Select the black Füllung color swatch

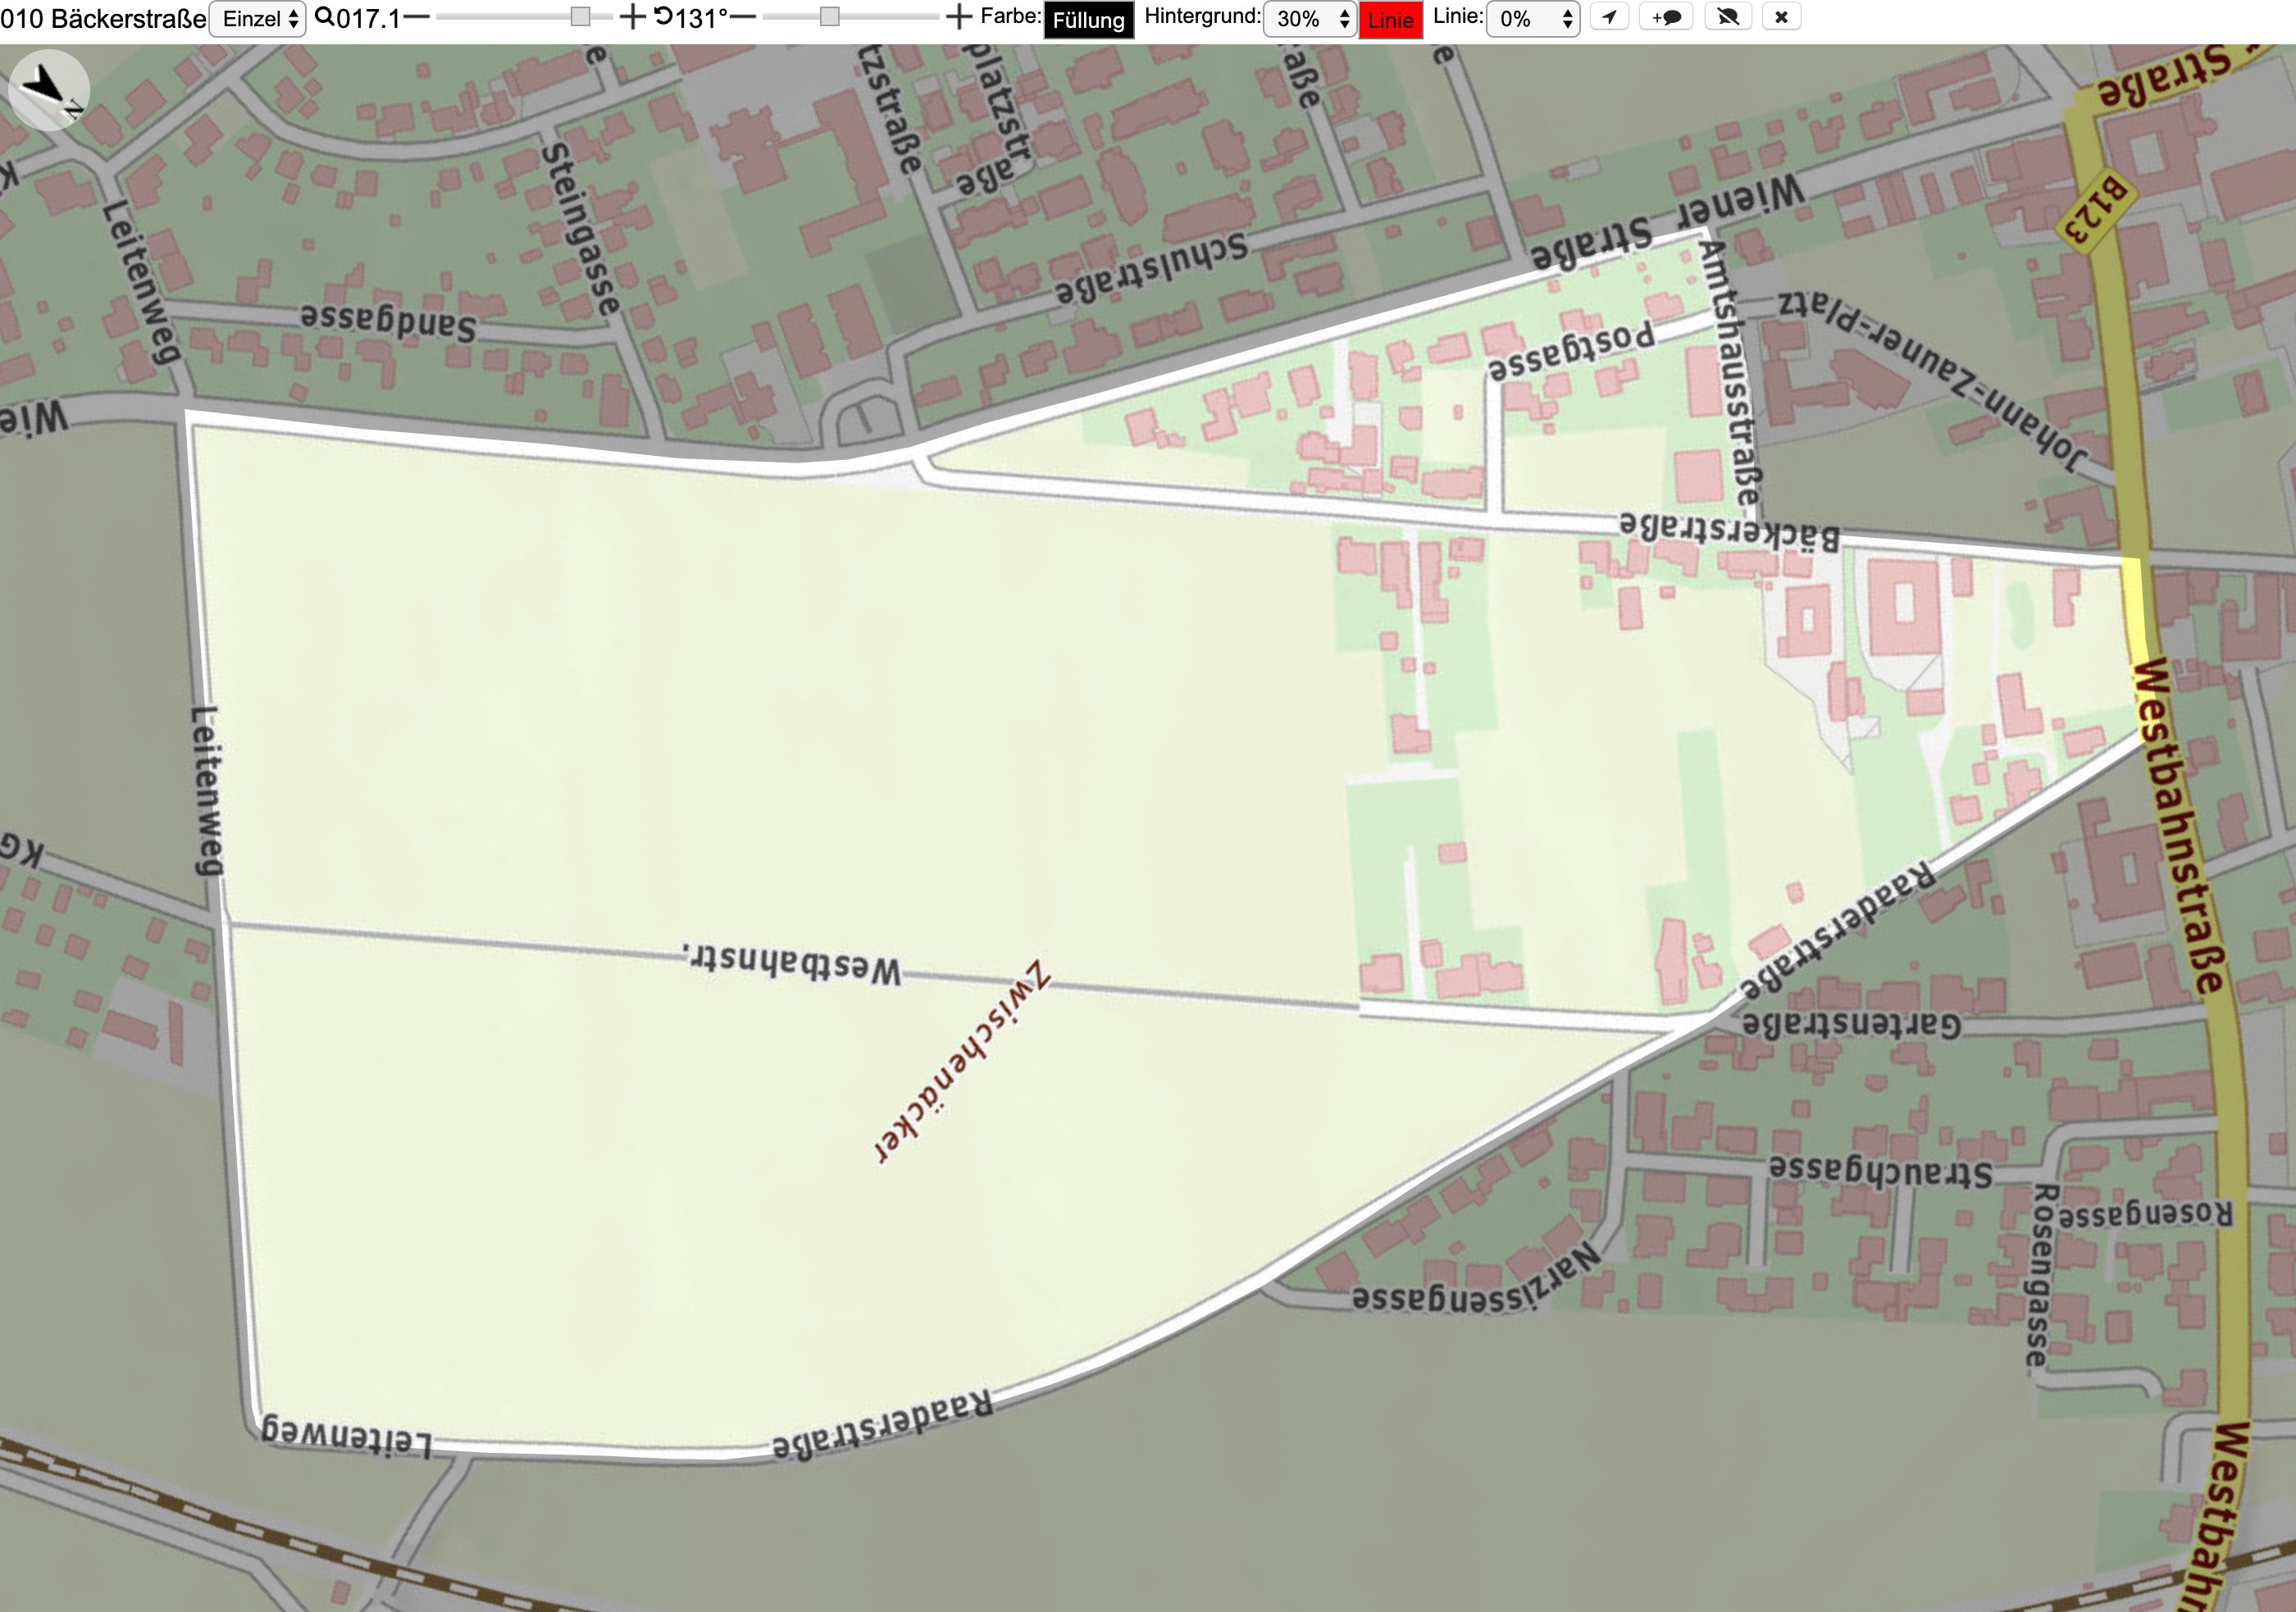pyautogui.click(x=1089, y=20)
